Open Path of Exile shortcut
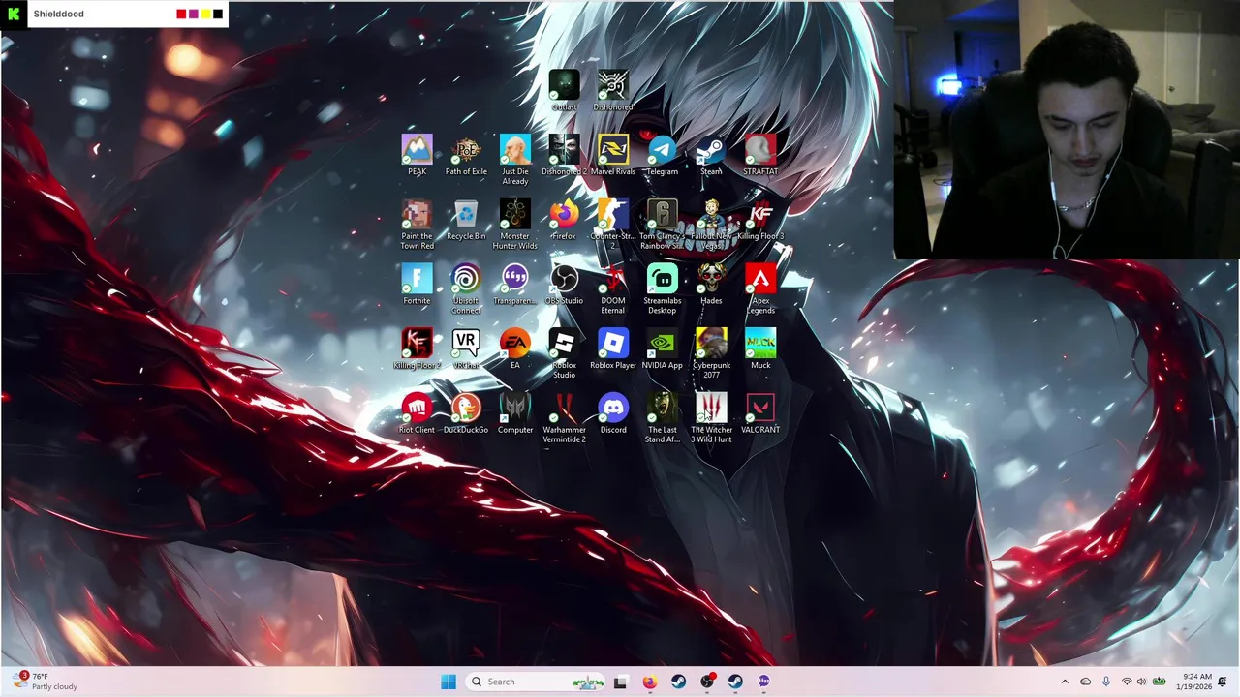 [x=466, y=155]
